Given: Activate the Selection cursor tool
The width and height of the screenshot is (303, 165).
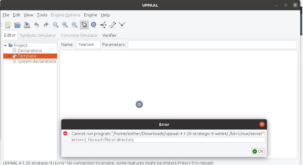Looking at the screenshot, I should point(84,25).
